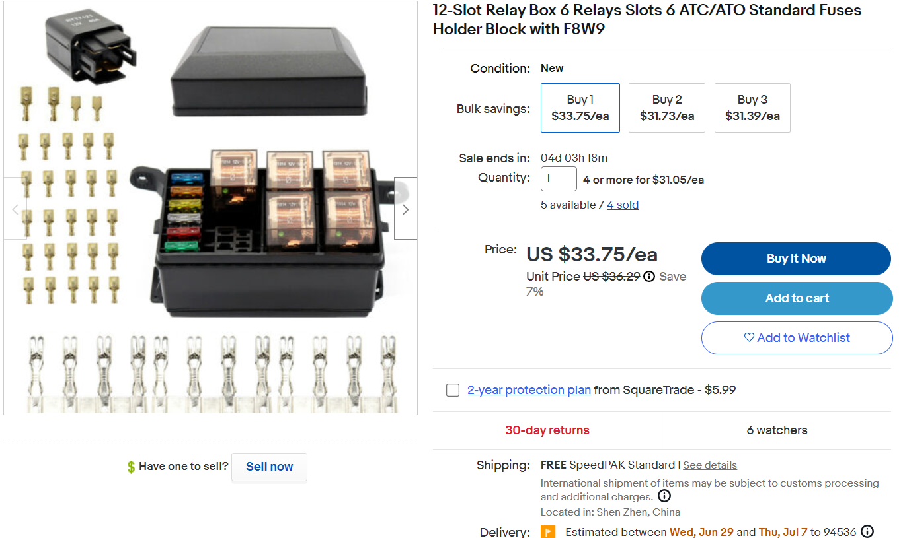Add the item to cart

coord(797,298)
